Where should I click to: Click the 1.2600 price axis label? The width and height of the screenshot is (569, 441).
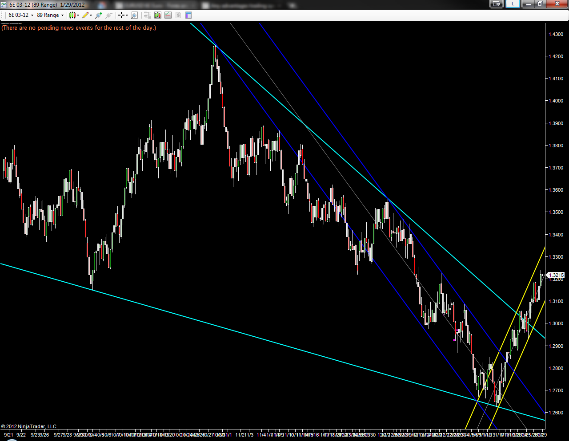556,413
